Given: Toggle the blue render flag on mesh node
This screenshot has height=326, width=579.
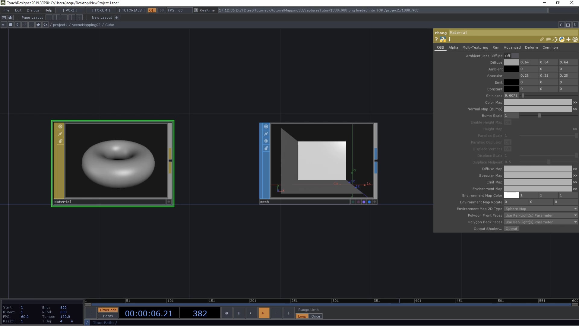Looking at the screenshot, I should 369,202.
